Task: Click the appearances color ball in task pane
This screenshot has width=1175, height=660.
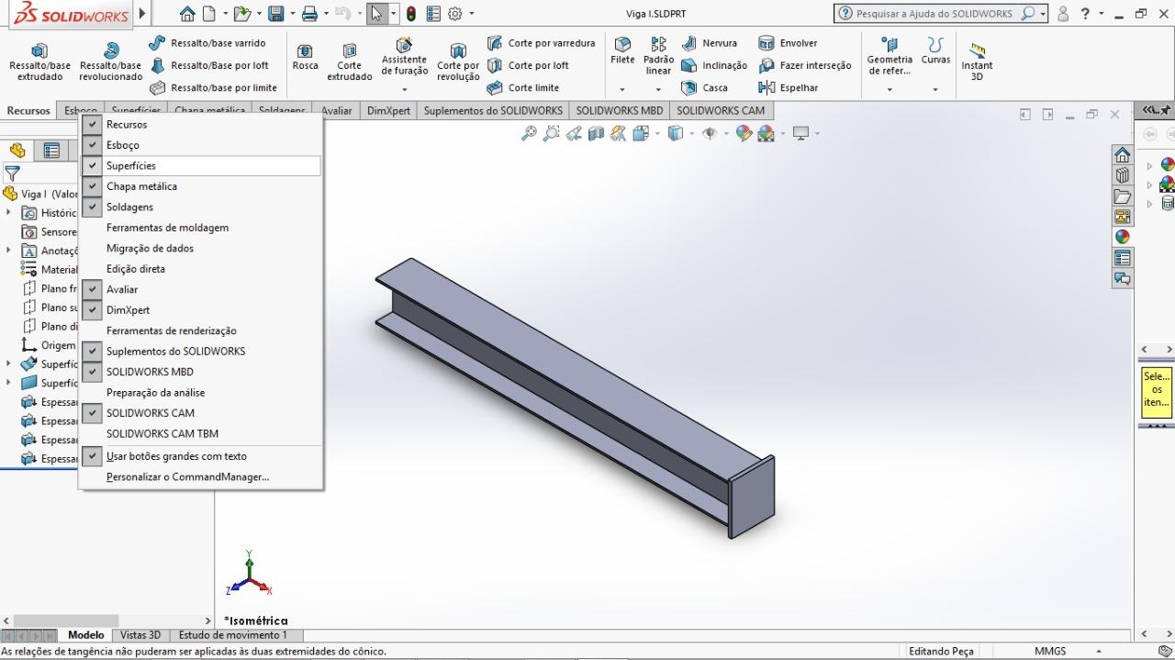Action: [1122, 237]
